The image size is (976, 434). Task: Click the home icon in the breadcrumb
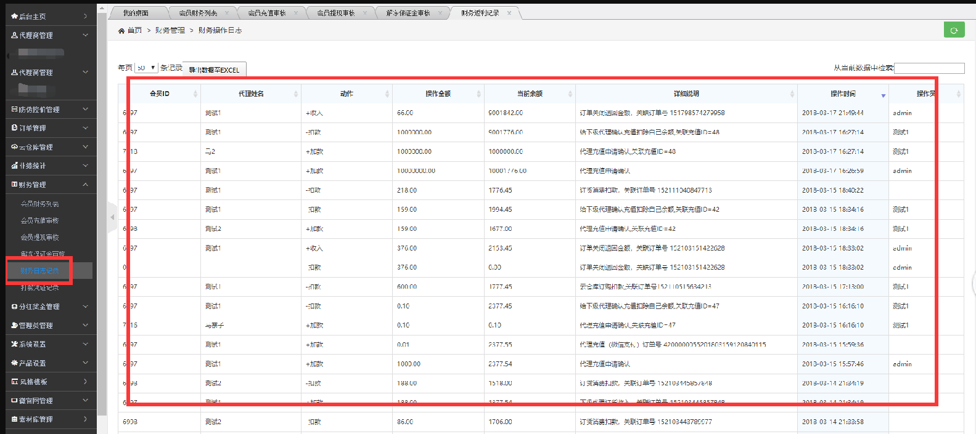[x=121, y=30]
